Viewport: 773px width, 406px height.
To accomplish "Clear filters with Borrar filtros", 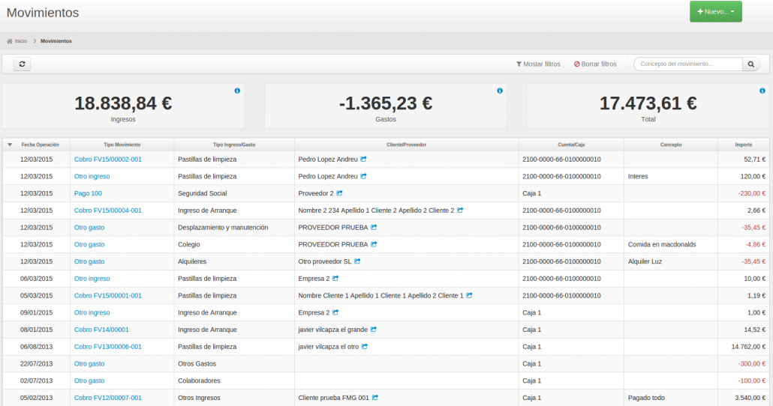I will point(595,64).
